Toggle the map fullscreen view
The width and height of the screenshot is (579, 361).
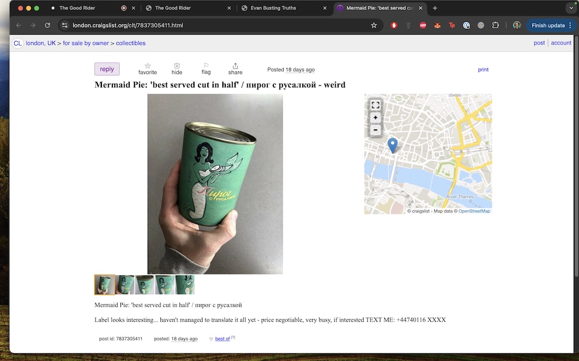pos(376,105)
